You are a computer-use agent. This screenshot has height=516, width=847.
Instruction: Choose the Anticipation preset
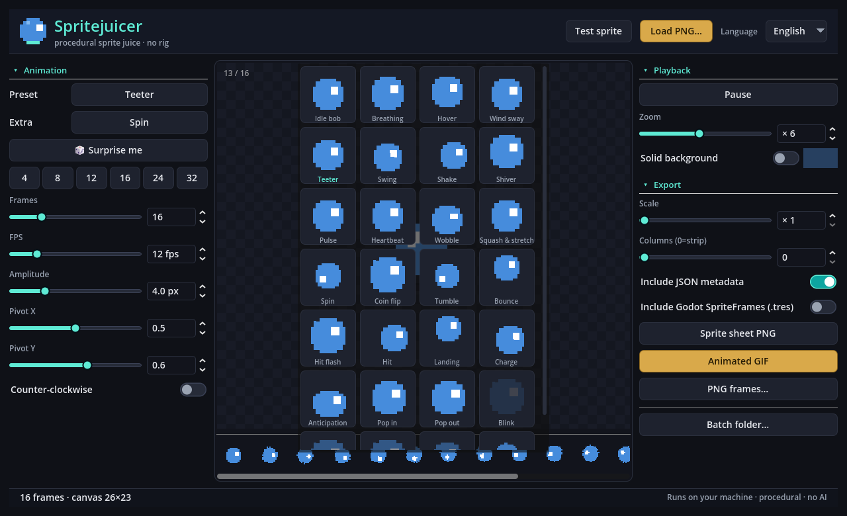pyautogui.click(x=328, y=399)
